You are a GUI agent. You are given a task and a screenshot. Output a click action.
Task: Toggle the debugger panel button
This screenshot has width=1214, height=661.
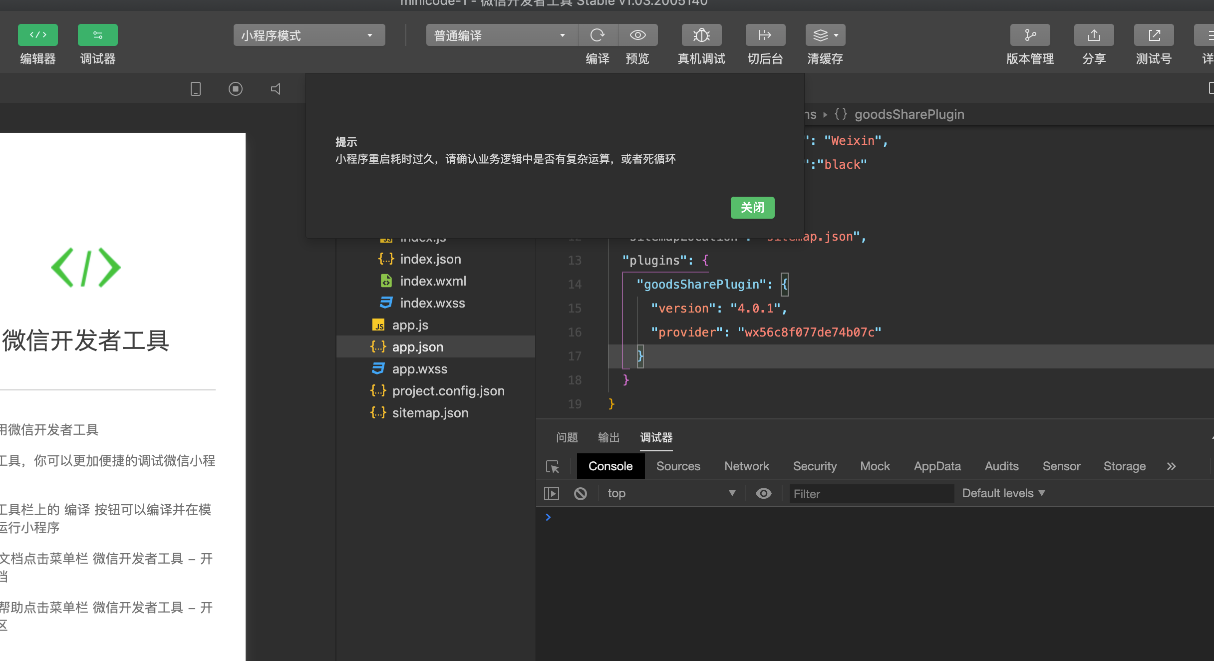pyautogui.click(x=98, y=35)
